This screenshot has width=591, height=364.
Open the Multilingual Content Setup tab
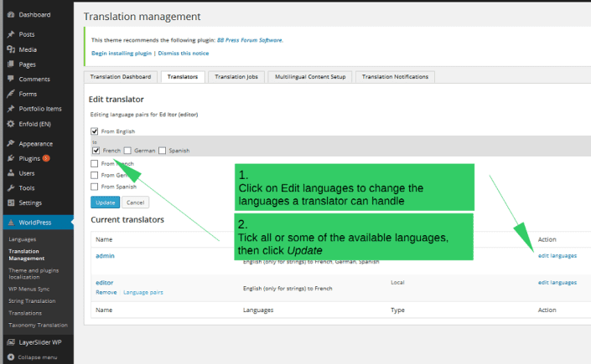(310, 77)
